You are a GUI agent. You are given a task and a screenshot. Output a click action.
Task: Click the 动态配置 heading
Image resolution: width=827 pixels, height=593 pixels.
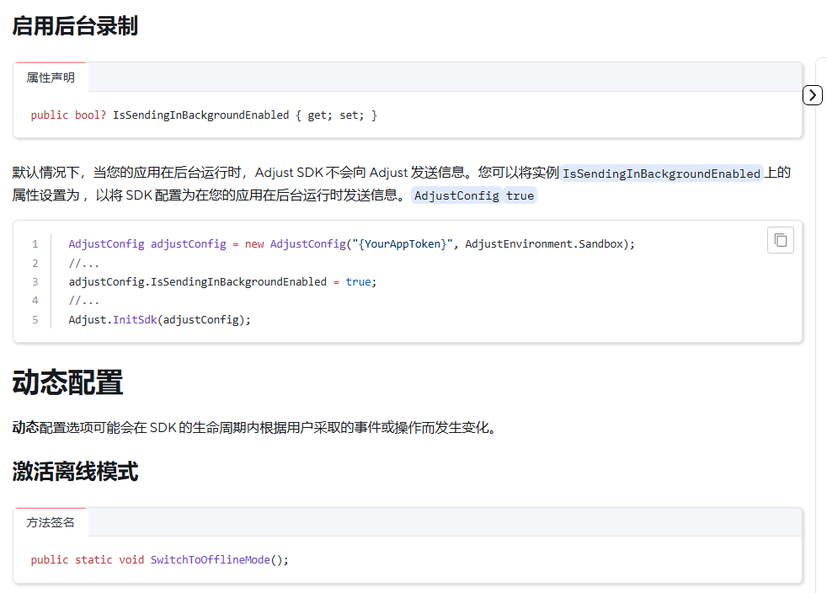[67, 382]
